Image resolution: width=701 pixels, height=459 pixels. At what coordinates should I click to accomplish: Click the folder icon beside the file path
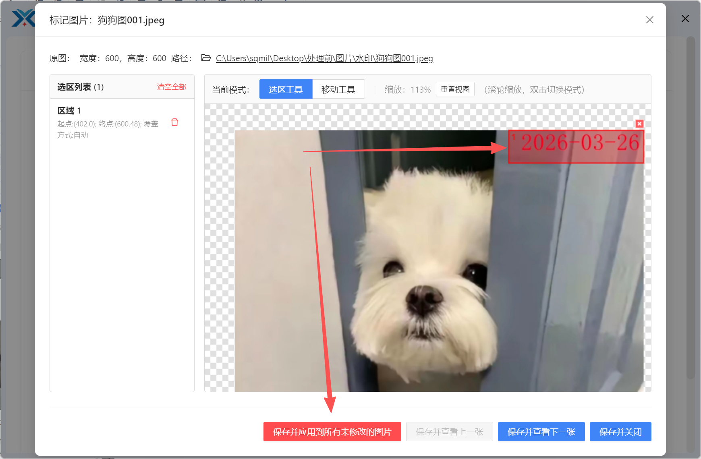205,58
